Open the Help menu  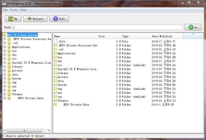click(23, 10)
